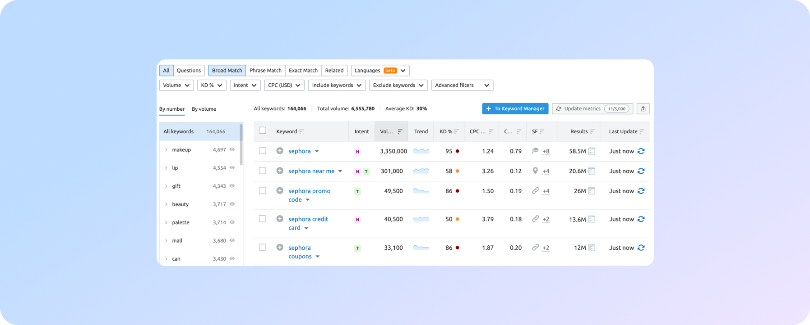Check the box for sephora promo code

click(262, 190)
